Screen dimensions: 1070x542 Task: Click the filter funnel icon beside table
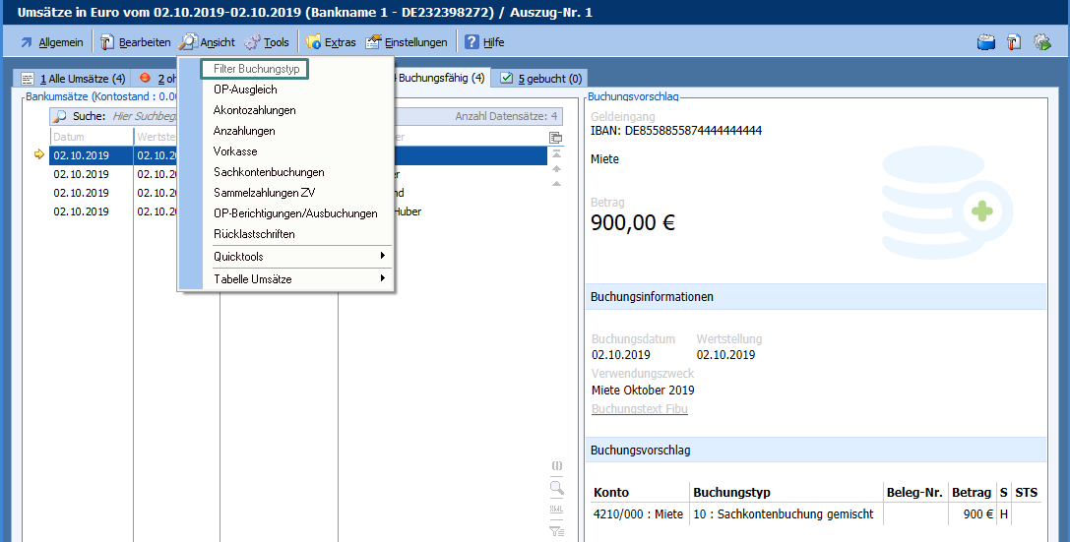coord(556,532)
